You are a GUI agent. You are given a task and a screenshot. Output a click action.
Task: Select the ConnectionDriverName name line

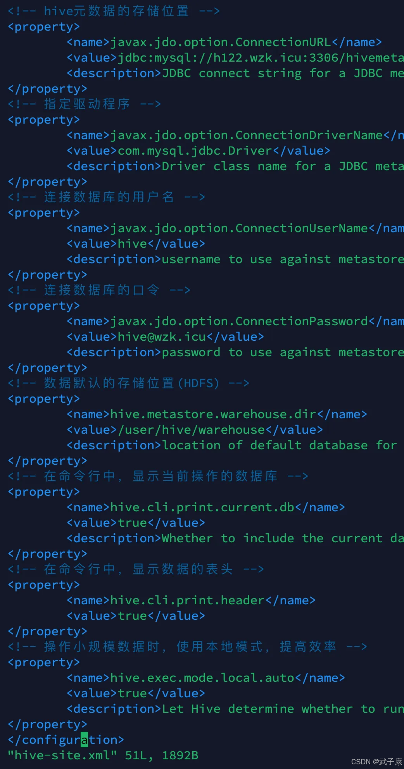tap(235, 135)
